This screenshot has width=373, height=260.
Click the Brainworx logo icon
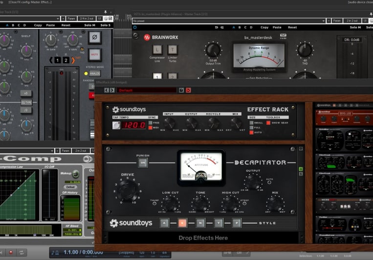point(147,37)
